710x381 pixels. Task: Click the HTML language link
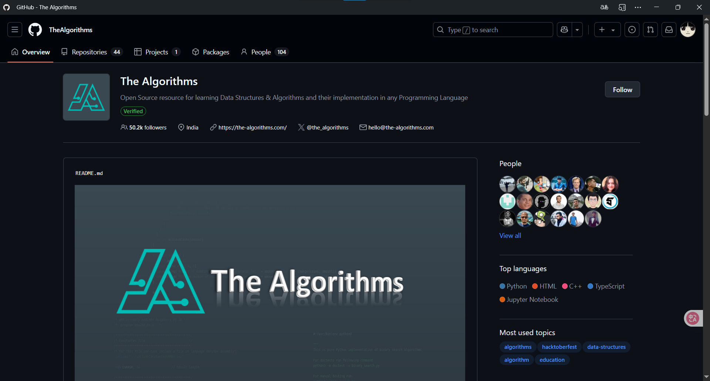click(x=544, y=286)
